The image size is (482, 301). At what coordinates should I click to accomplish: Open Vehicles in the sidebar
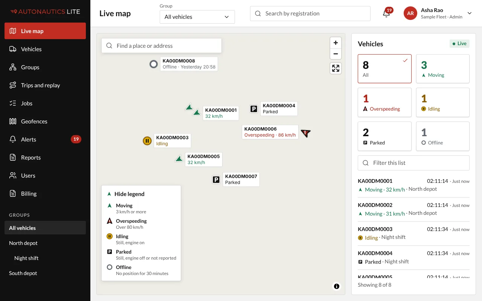[x=45, y=49]
